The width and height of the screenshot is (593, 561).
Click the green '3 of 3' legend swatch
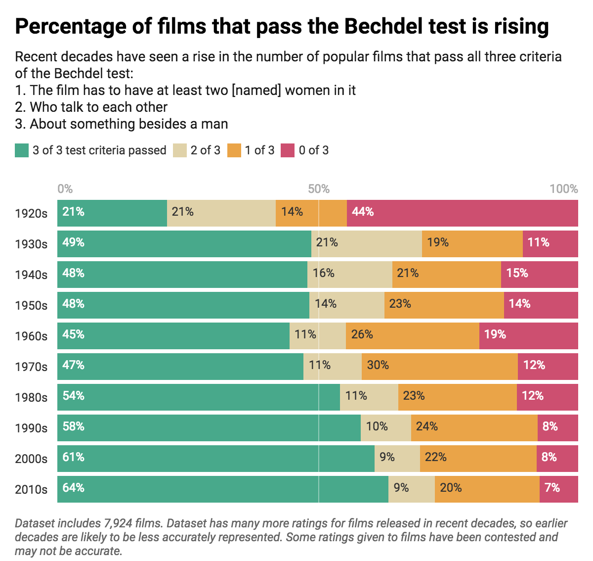coord(22,150)
